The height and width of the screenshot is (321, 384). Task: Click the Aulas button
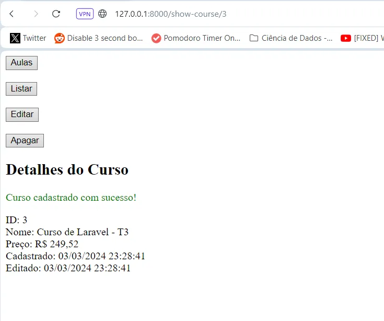point(21,63)
